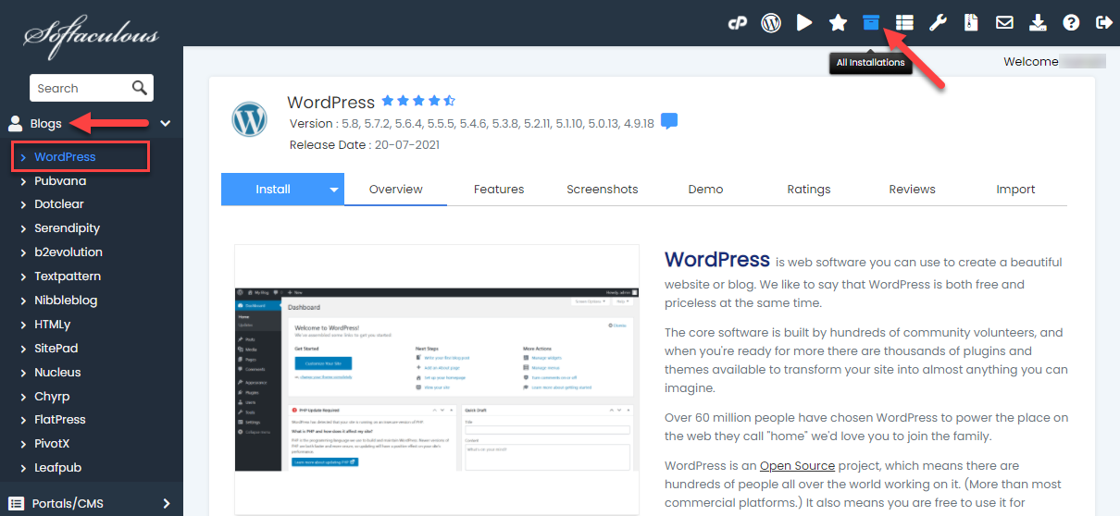Switch to the Screenshots tab
Image resolution: width=1120 pixels, height=516 pixels.
click(603, 189)
